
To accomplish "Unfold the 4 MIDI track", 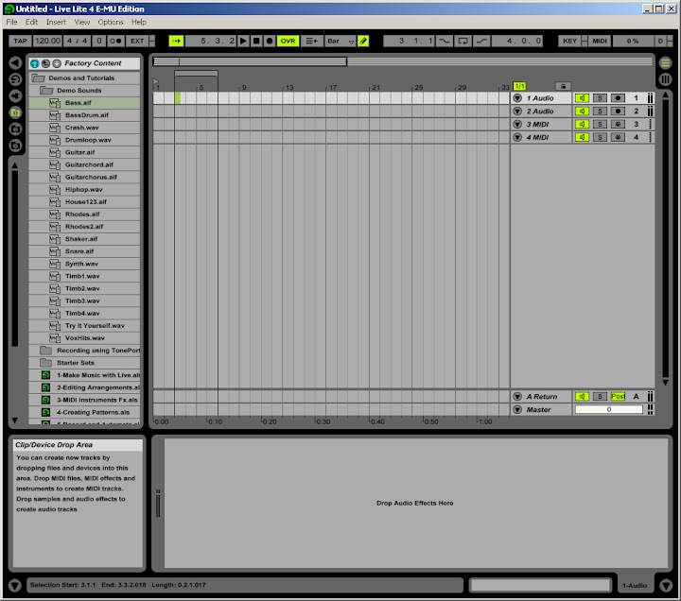I will pos(517,137).
